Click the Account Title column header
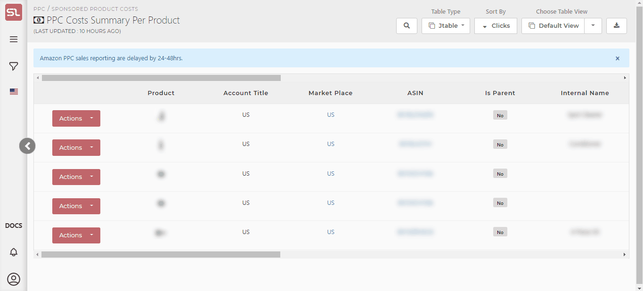The height and width of the screenshot is (291, 643). click(x=246, y=93)
